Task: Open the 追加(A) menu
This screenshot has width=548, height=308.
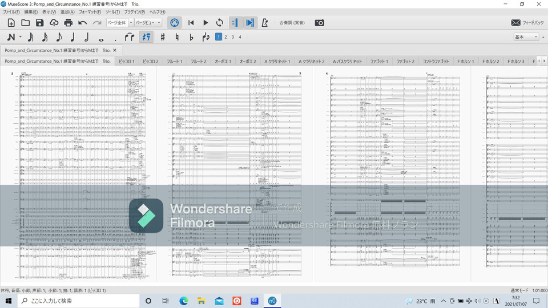Action: click(67, 12)
